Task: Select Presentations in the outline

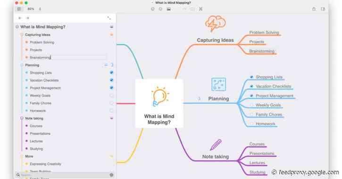Action: tap(40, 134)
